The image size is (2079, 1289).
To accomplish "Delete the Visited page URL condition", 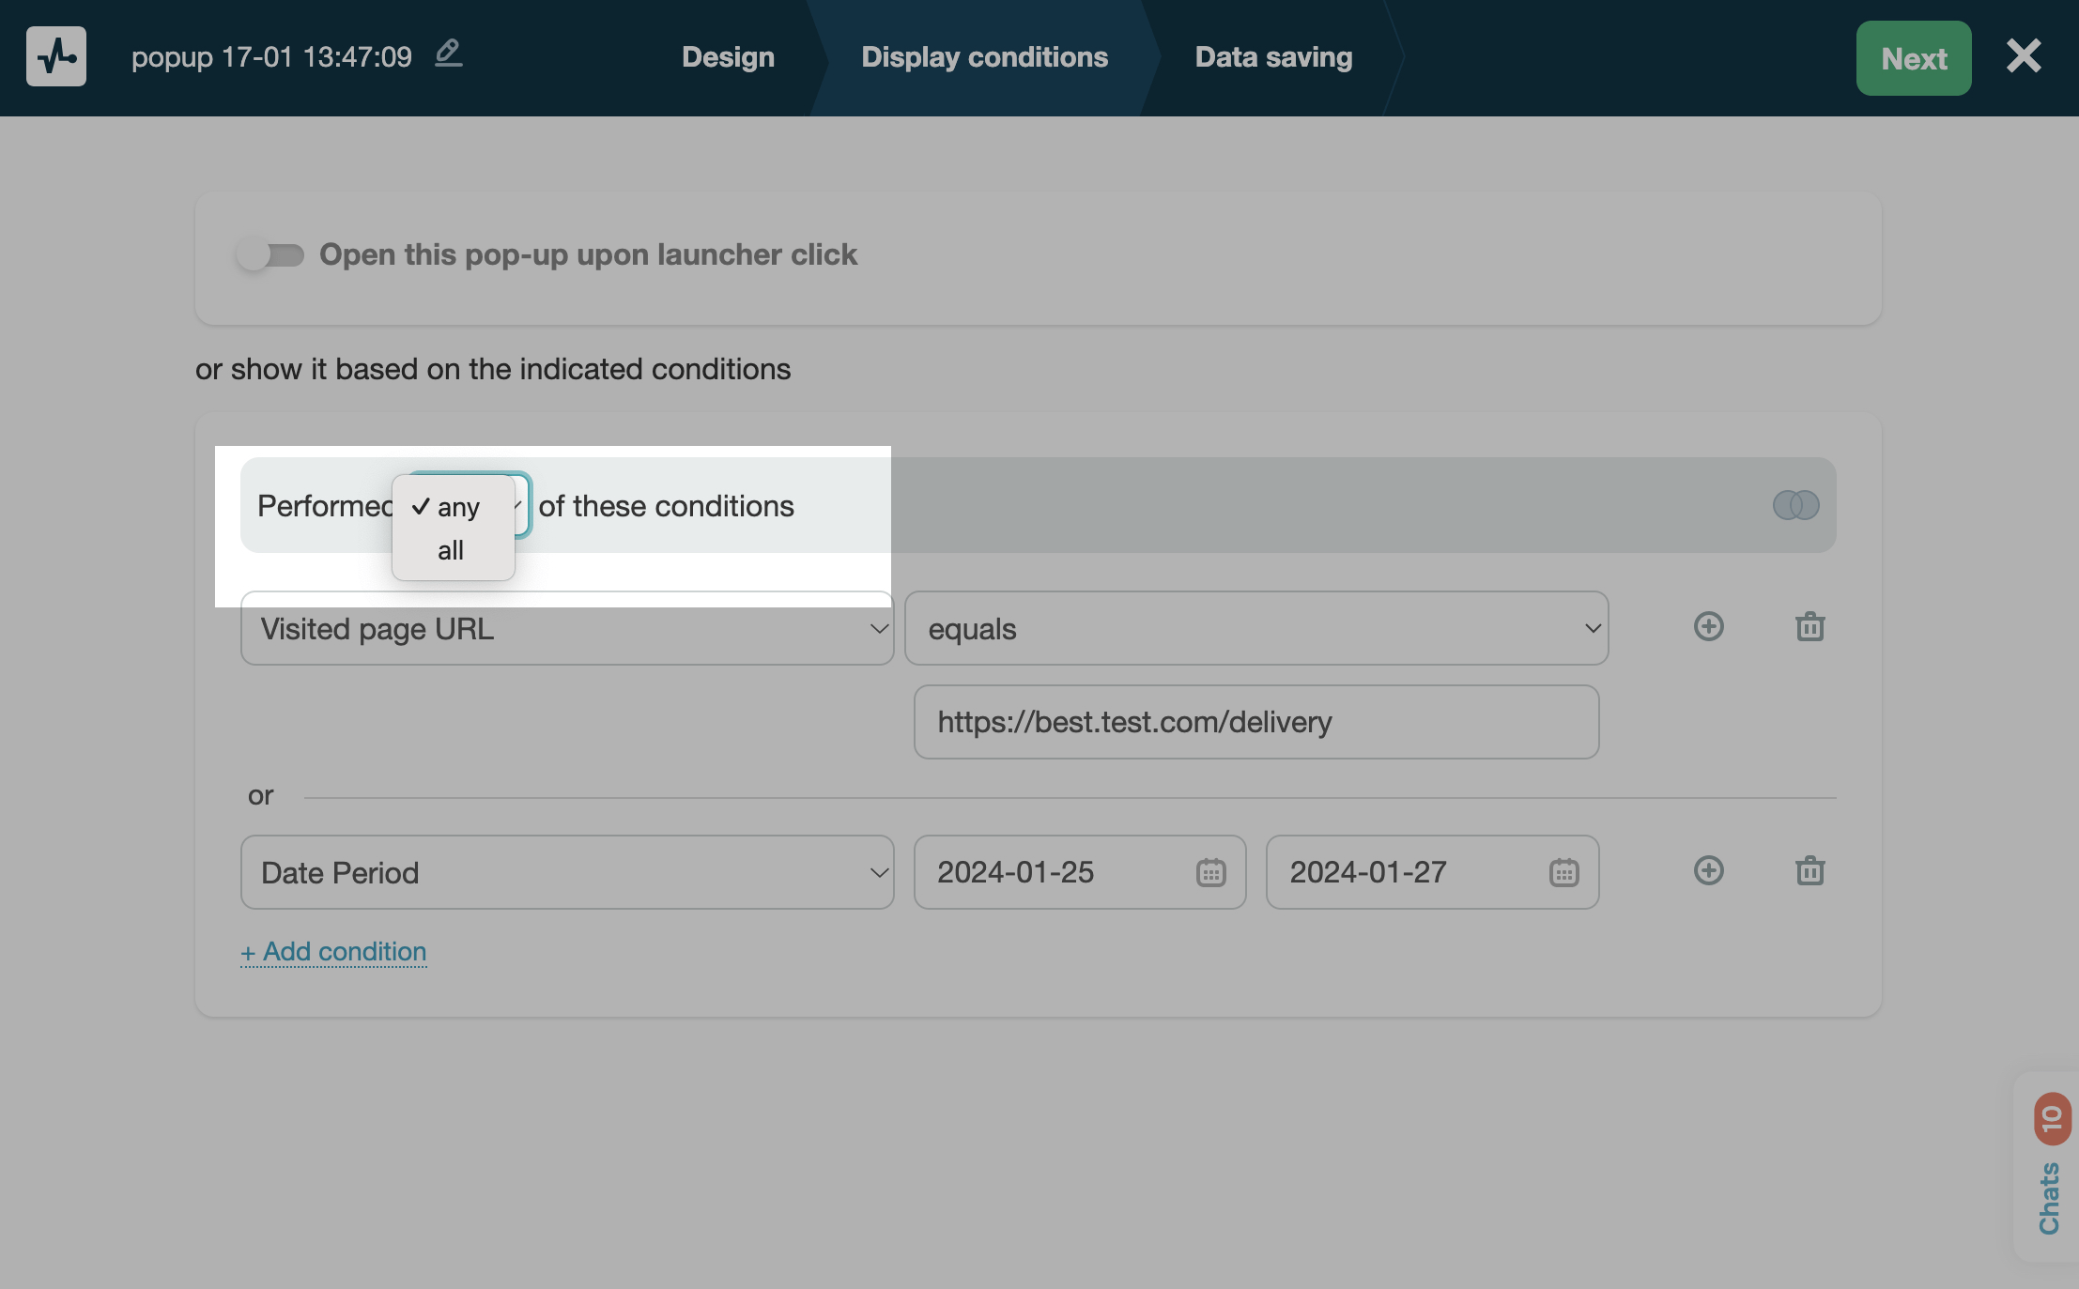I will tap(1809, 627).
